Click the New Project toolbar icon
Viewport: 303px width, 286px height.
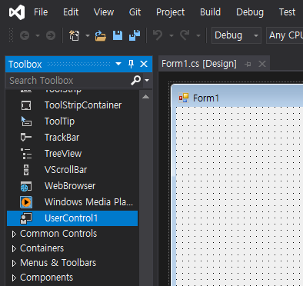75,35
